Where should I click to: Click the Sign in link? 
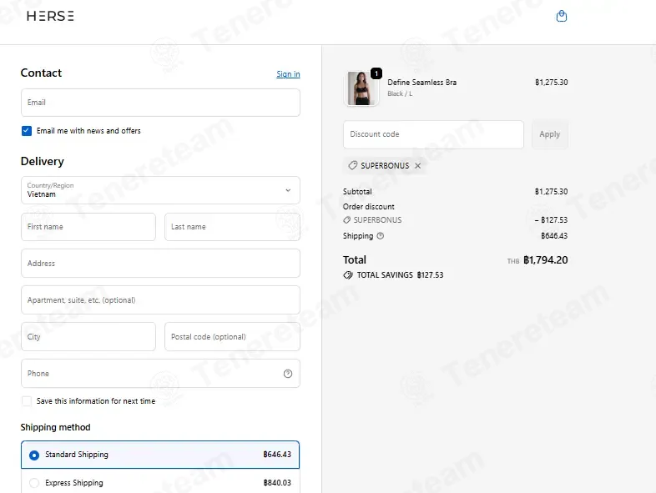pos(288,74)
